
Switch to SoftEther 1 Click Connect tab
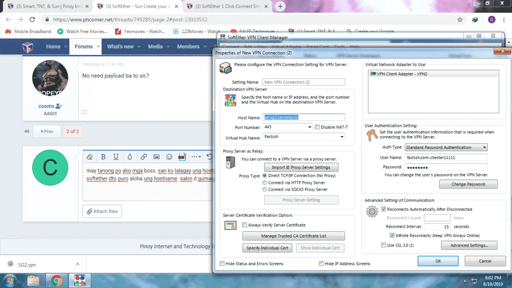(227, 6)
